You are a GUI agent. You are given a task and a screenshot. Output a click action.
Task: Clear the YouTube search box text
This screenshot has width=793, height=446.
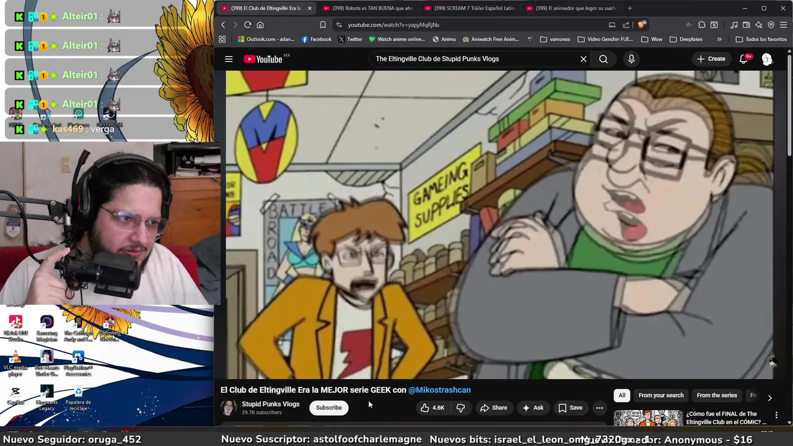(x=583, y=59)
